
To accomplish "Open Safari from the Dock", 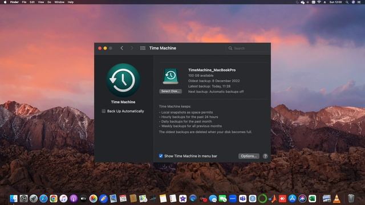I will pos(43,199).
